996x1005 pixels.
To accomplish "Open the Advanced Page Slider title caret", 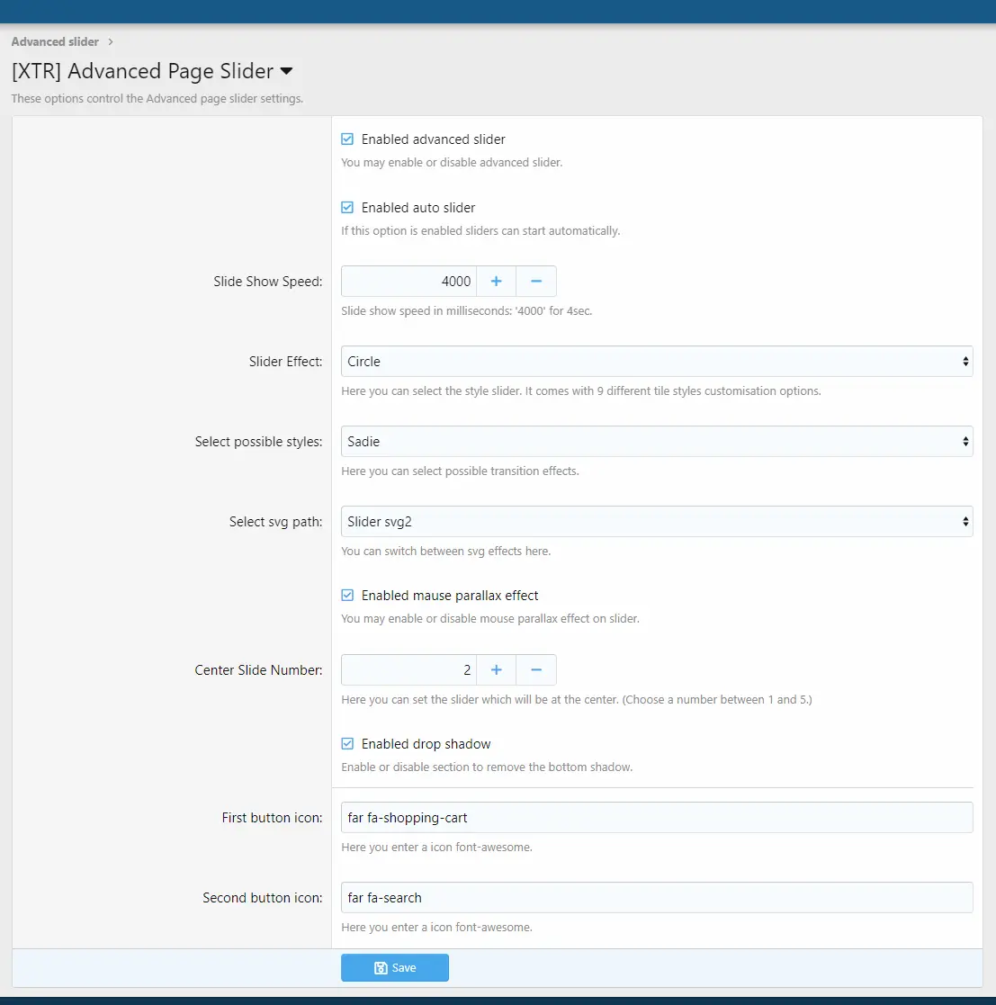I will (286, 71).
